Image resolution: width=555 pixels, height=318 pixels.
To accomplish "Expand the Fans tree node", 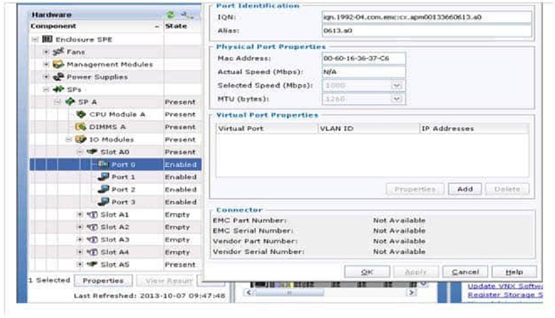I will pos(47,52).
